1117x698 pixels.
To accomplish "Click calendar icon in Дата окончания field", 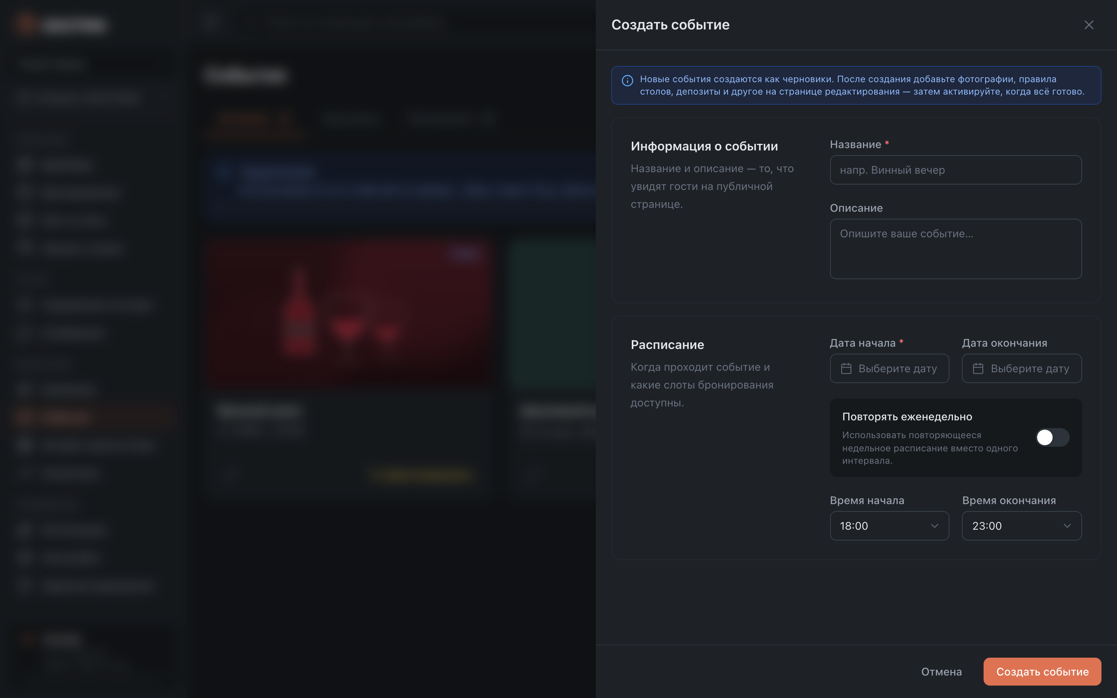I will (x=978, y=368).
